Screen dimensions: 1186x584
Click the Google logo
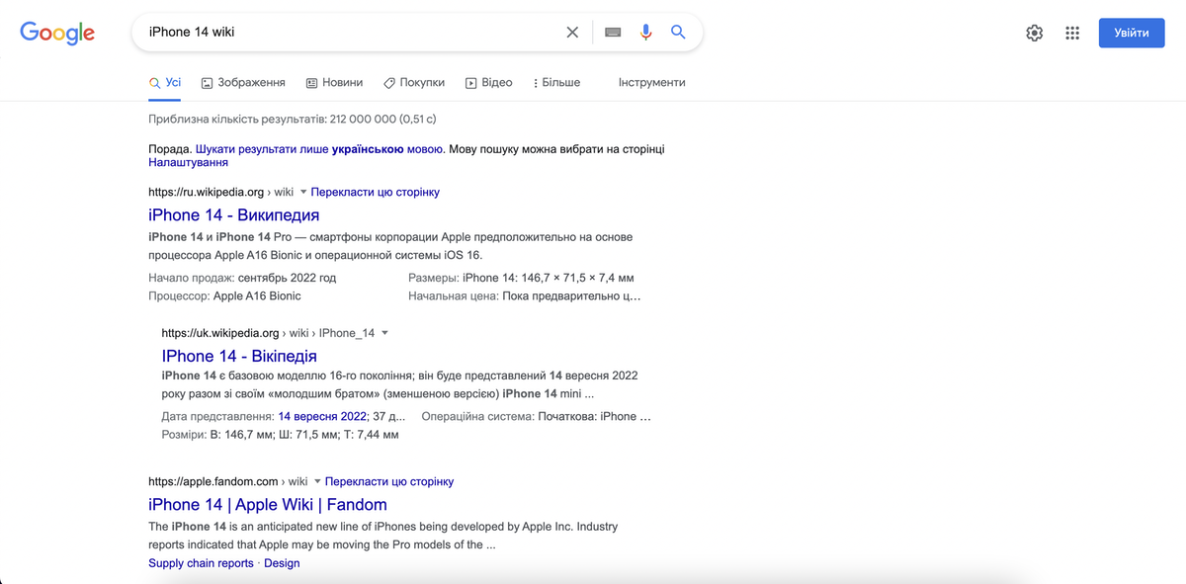(x=57, y=33)
